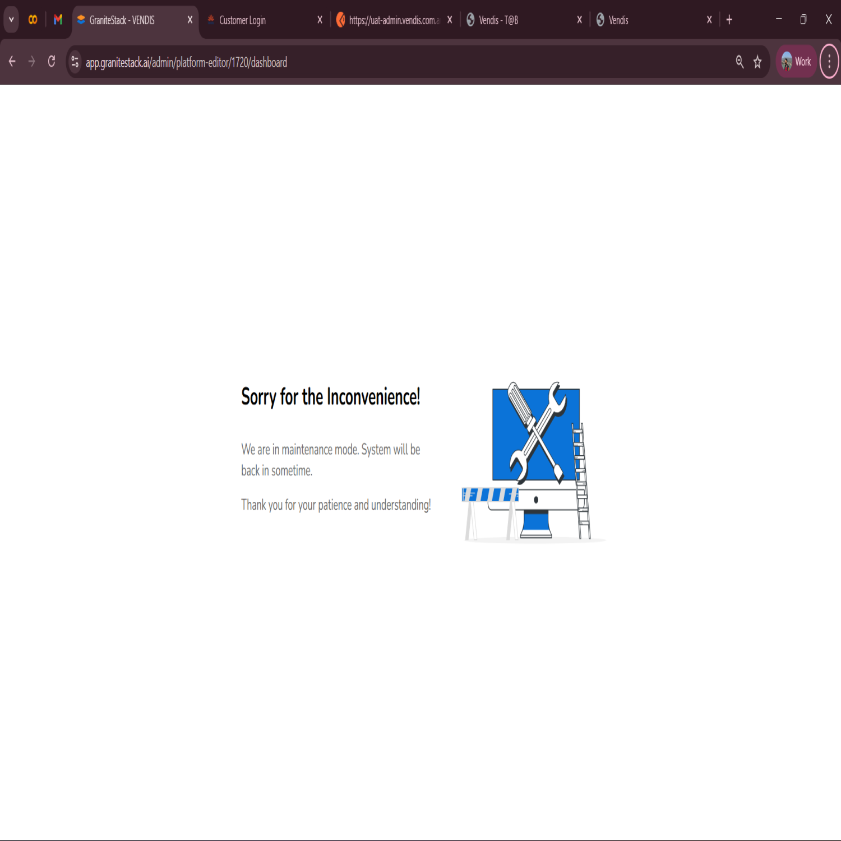Image resolution: width=841 pixels, height=841 pixels.
Task: Open the Chrome three-dot menu
Action: pyautogui.click(x=829, y=62)
